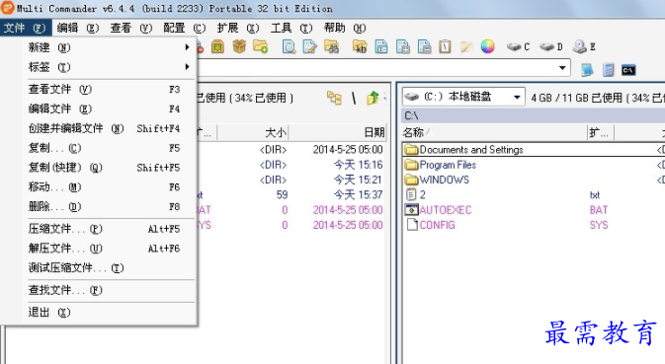Click the folder tree icon in left panel

[334, 98]
